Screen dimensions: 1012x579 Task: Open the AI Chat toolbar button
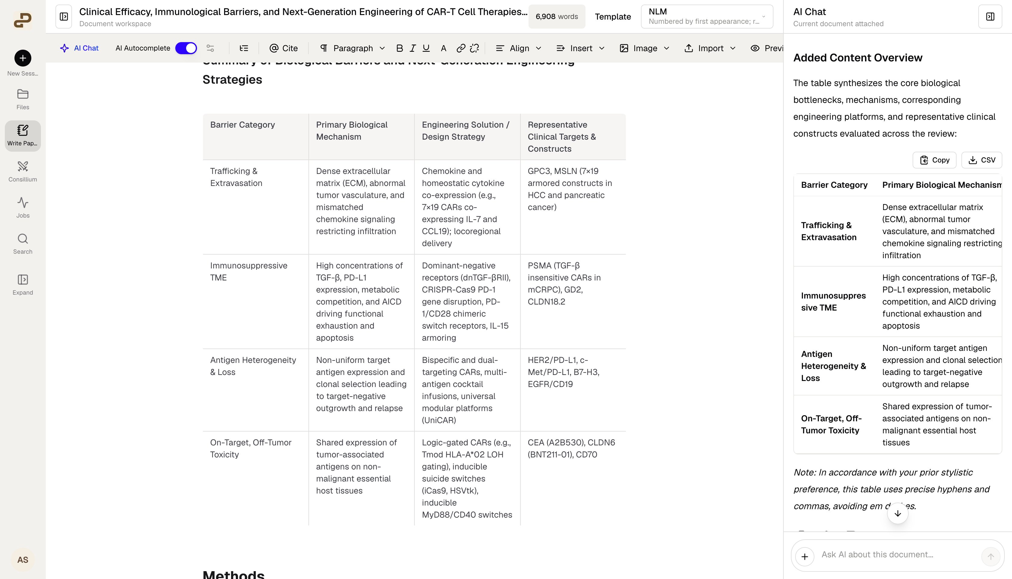pos(79,48)
